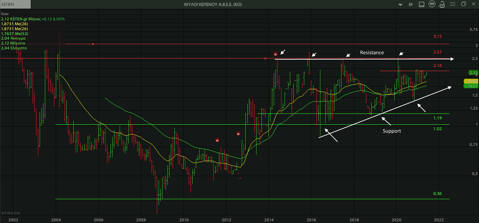This screenshot has height=223, width=479.
Task: Click the 2014 year label on time axis
Action: (x=269, y=219)
